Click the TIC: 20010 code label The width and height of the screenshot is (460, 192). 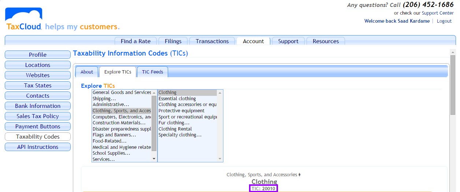click(x=263, y=189)
